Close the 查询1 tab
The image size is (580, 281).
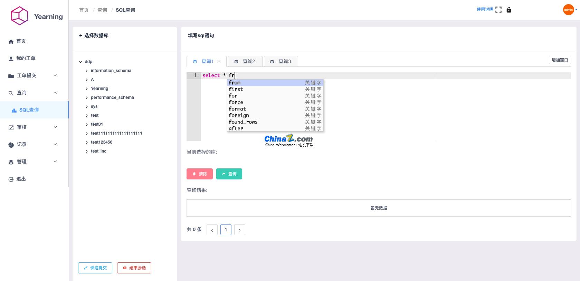tap(219, 61)
